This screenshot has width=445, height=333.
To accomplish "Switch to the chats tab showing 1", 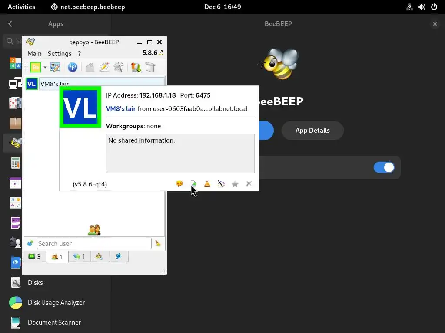I will [79, 257].
